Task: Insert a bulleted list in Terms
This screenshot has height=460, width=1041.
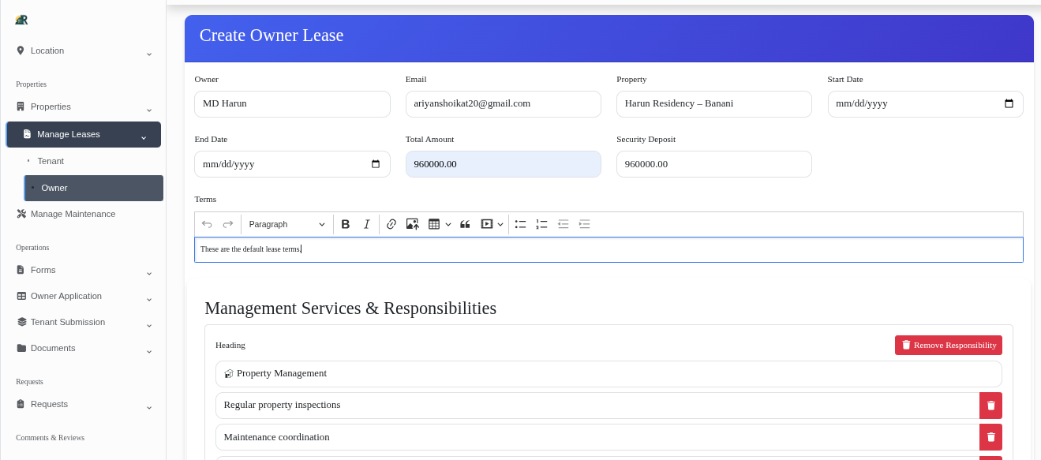Action: [520, 225]
